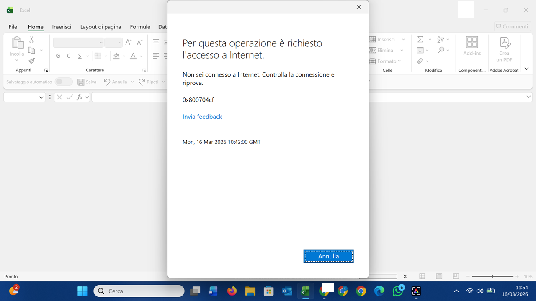Click the Incolla paste clipboard icon
This screenshot has height=301, width=536.
pos(17,43)
